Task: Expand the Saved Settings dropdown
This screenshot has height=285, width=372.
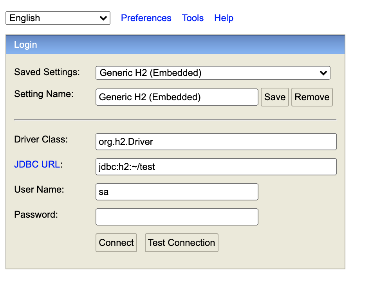Action: [213, 73]
